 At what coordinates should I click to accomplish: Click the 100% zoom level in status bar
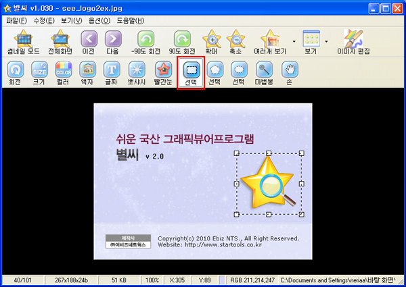click(152, 280)
